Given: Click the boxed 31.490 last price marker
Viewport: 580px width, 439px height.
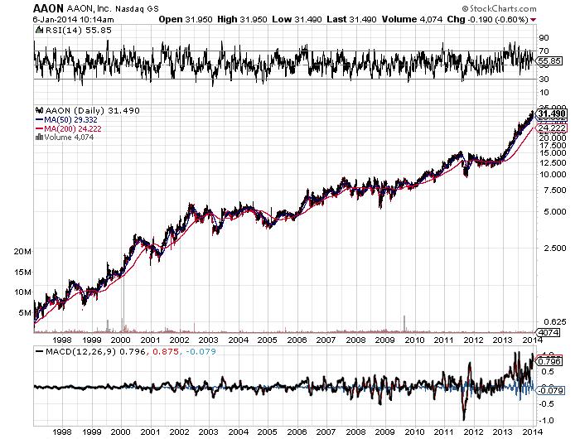Looking at the screenshot, I should [551, 113].
